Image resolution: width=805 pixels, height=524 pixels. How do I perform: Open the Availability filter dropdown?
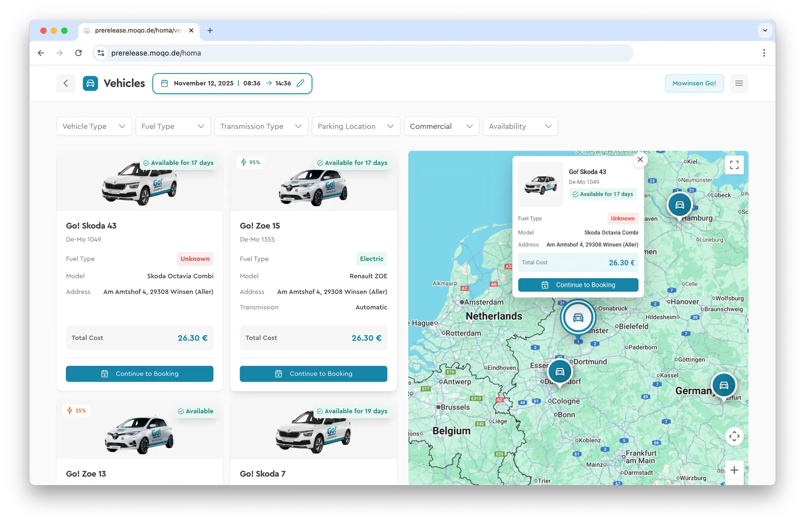(x=520, y=126)
